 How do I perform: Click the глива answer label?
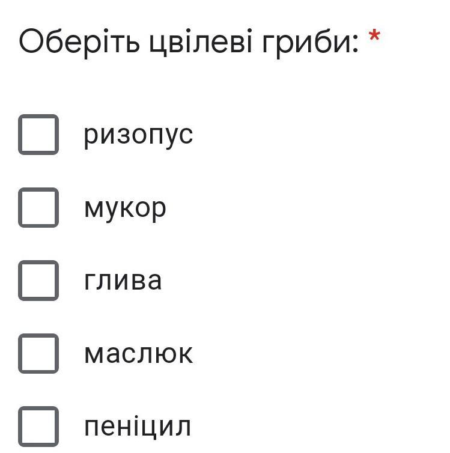click(x=123, y=281)
